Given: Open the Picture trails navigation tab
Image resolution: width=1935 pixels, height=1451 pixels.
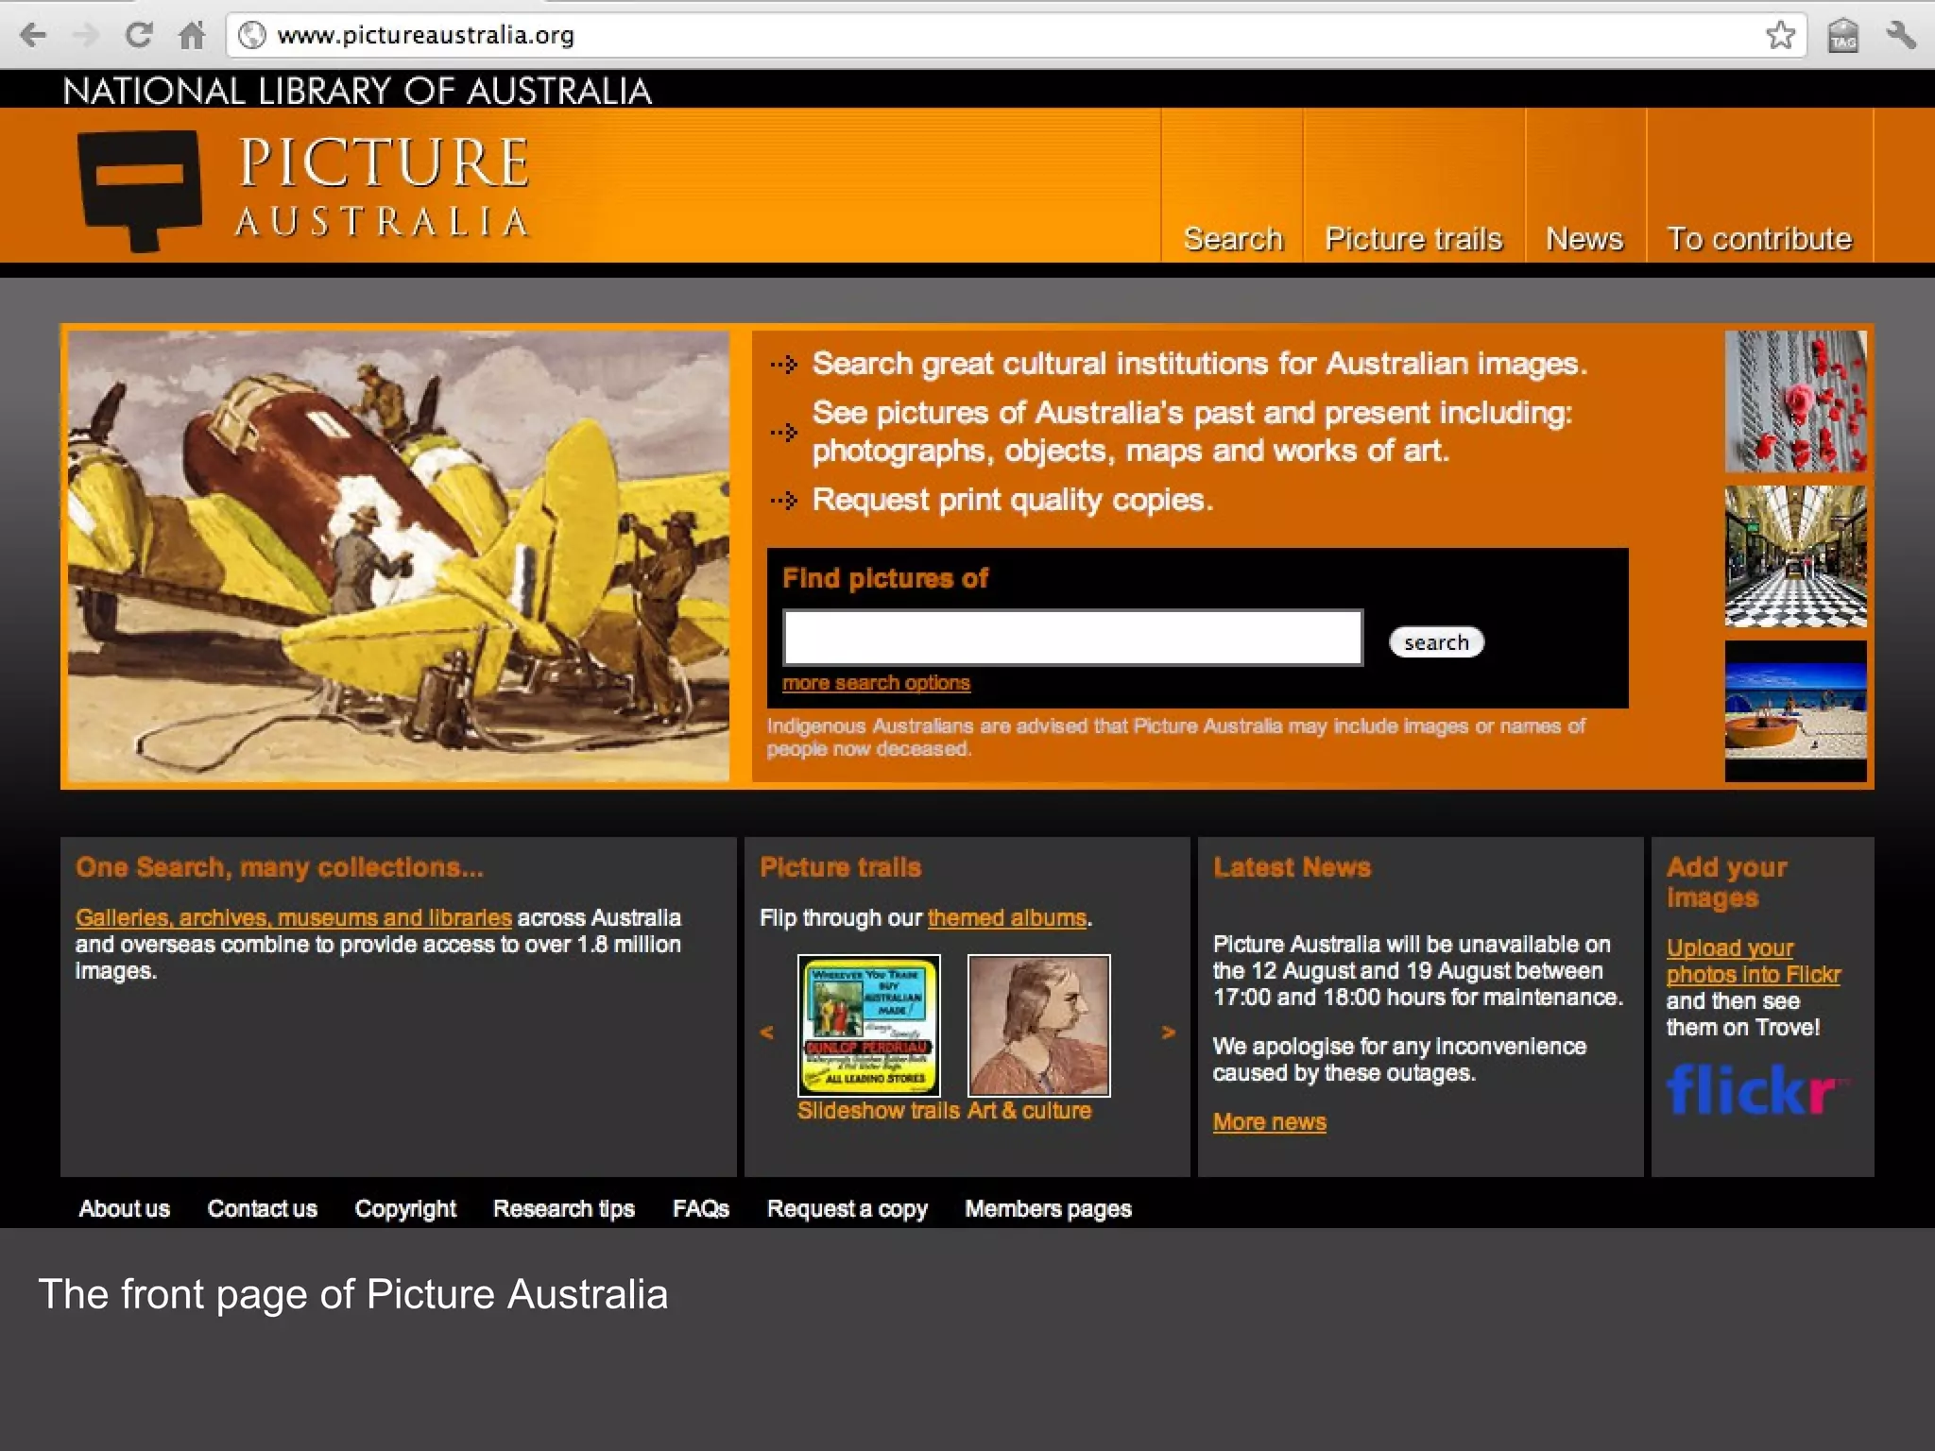Looking at the screenshot, I should tap(1413, 239).
